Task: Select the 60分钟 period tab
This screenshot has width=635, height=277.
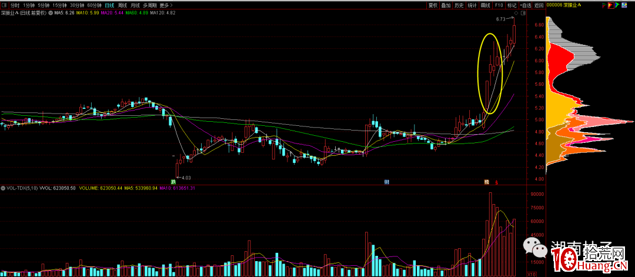Action: [x=94, y=5]
